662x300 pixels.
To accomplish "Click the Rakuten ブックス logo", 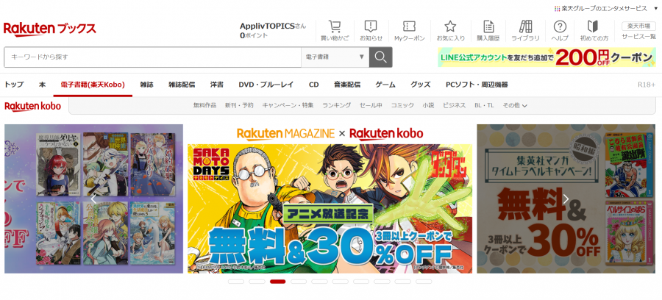I will click(x=50, y=29).
